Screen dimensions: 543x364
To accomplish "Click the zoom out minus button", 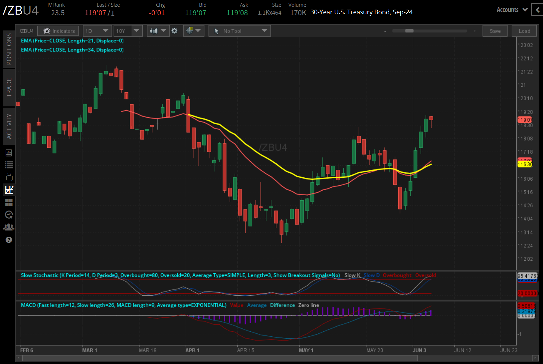I will (x=385, y=31).
